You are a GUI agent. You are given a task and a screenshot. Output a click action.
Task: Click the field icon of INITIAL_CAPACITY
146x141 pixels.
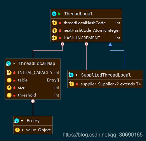[9, 73]
